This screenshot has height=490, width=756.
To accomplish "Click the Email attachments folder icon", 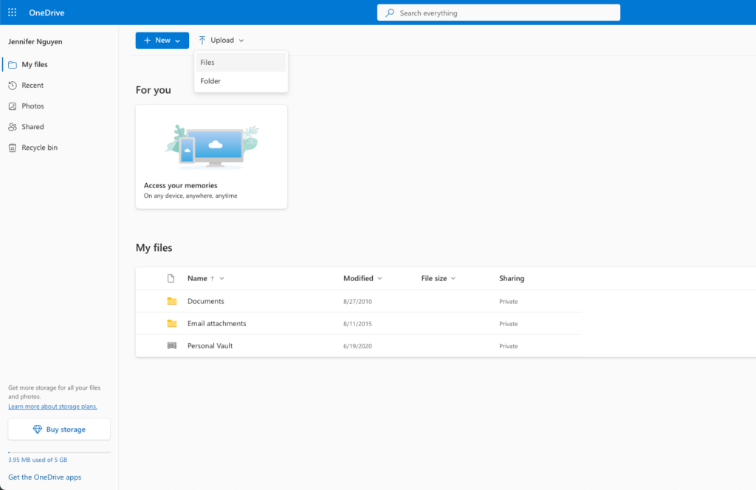I will (172, 324).
